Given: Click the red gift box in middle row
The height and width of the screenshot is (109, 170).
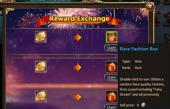Looking at the screenshot, I should point(112,67).
